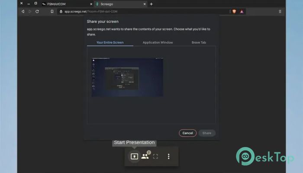303x173 pixels.
Task: Switch to the Brave Tab option
Action: tap(199, 42)
